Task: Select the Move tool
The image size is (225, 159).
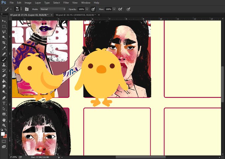Action: [4, 21]
